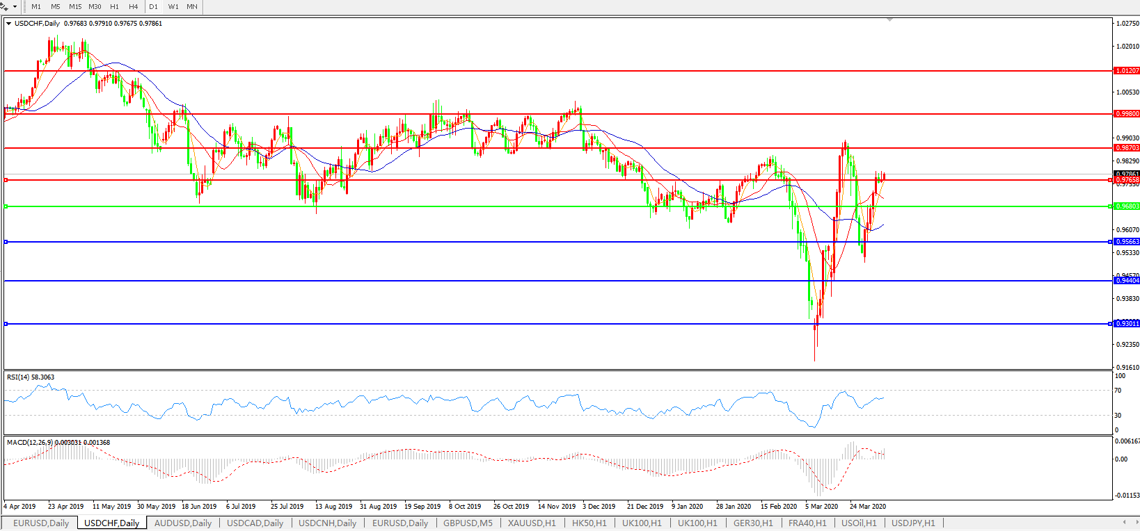
Task: Expand the USDCHF,Daily title triangle
Action: (x=8, y=24)
